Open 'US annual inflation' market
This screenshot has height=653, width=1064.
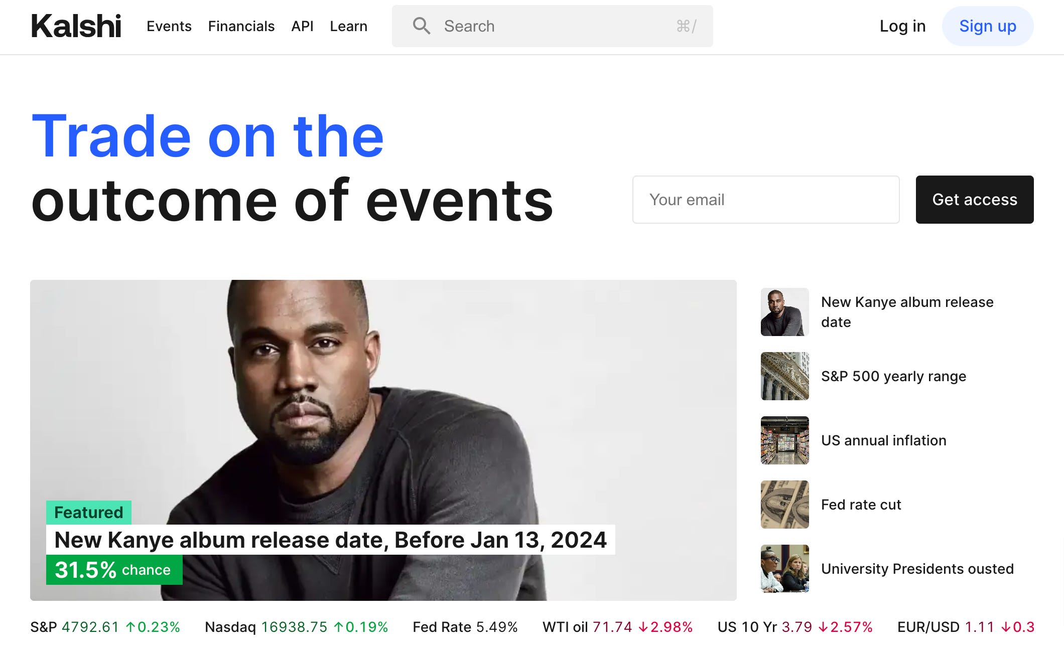point(884,440)
